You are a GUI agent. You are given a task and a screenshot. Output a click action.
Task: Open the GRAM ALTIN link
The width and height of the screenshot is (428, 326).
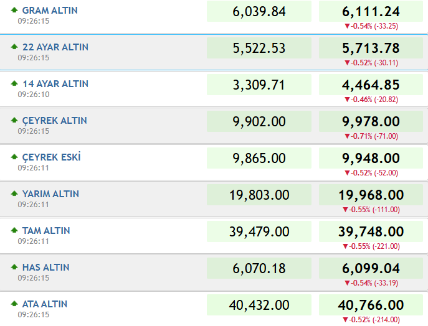point(50,11)
